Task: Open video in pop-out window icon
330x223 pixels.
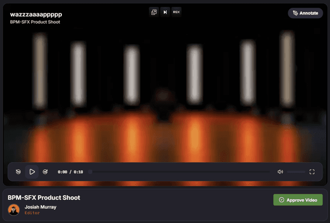Action: (x=154, y=12)
